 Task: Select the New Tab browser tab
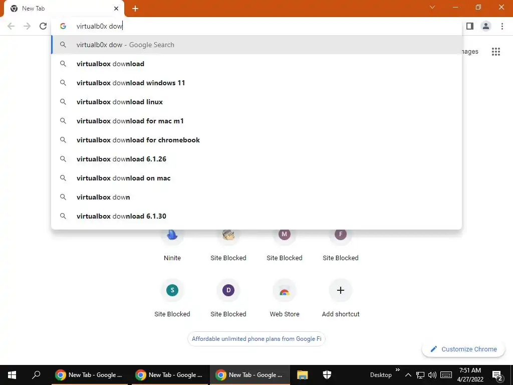click(x=64, y=9)
